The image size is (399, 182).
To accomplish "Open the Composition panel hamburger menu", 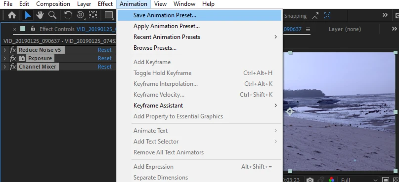I will [308, 29].
